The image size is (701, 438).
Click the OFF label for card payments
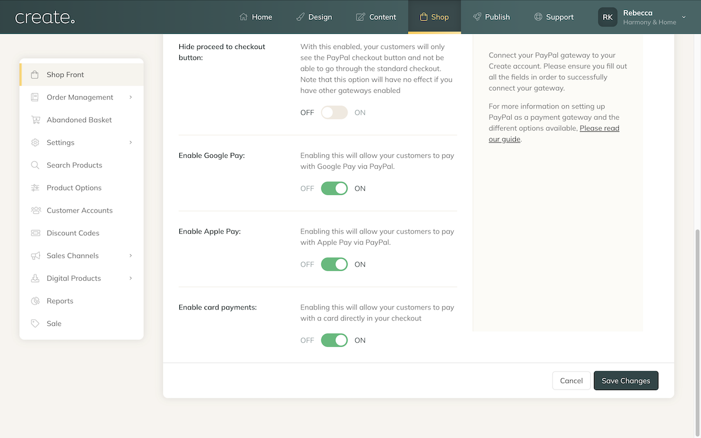pyautogui.click(x=307, y=340)
